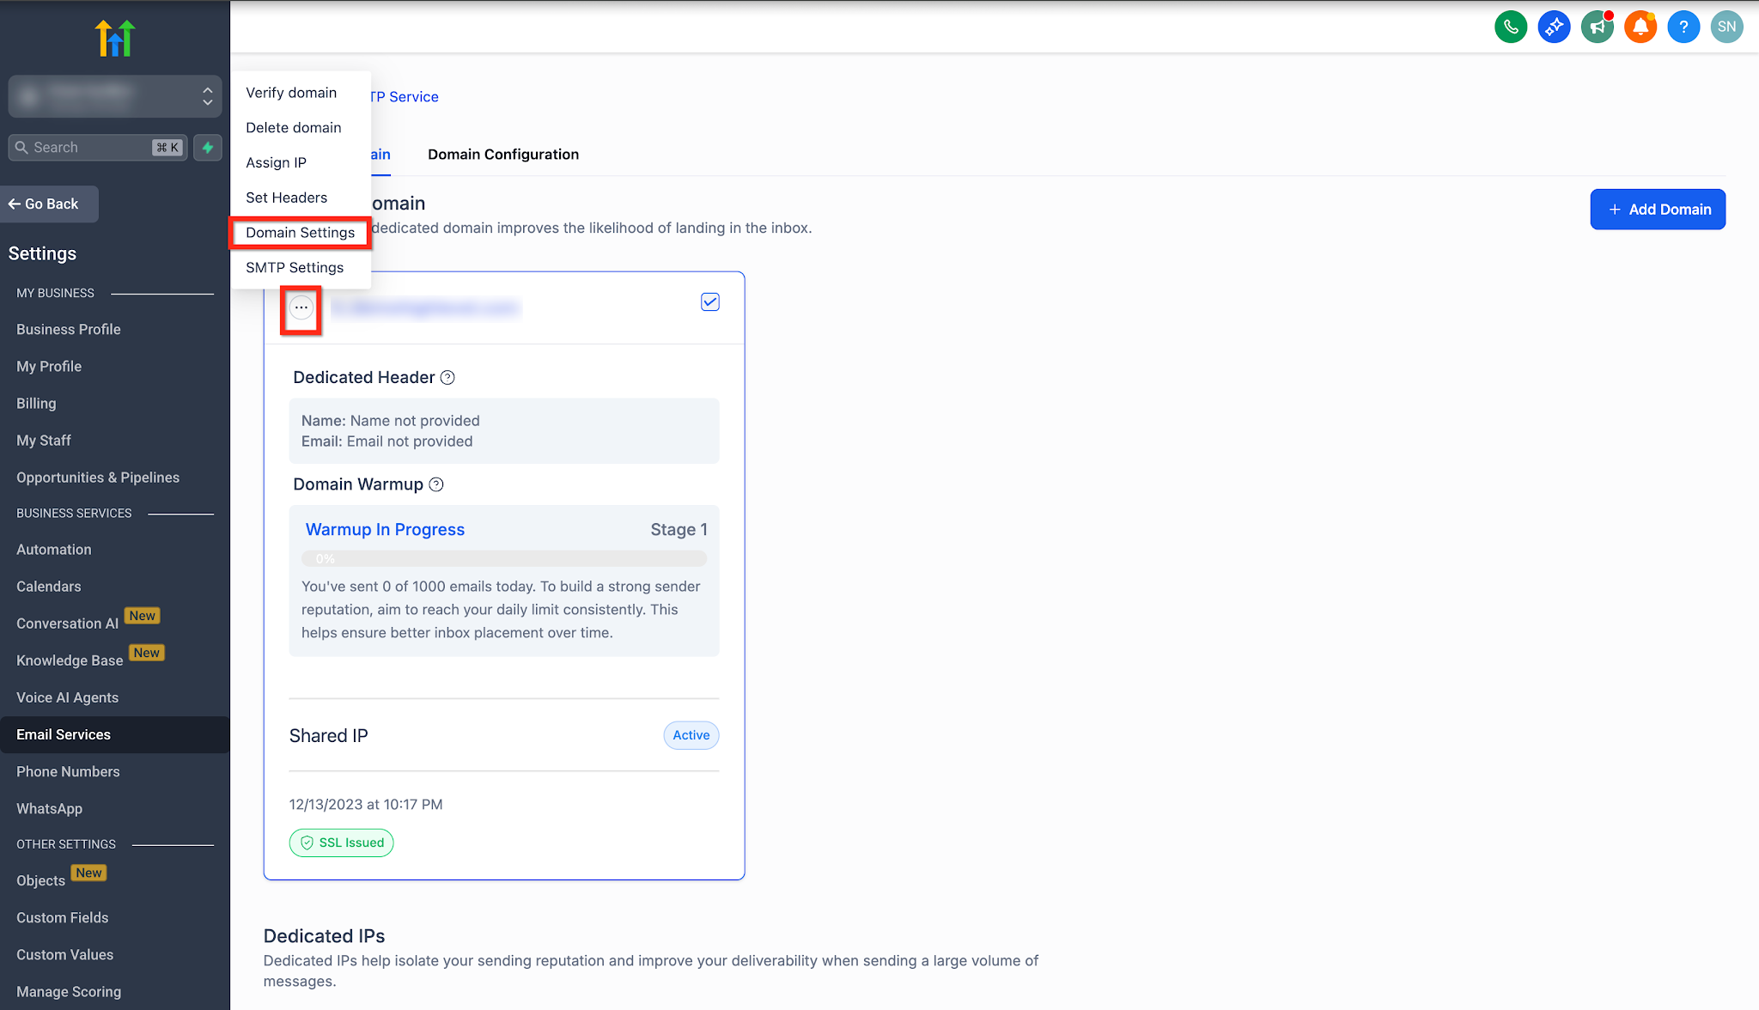The width and height of the screenshot is (1759, 1010).
Task: Open the account switcher dropdown
Action: coord(115,95)
